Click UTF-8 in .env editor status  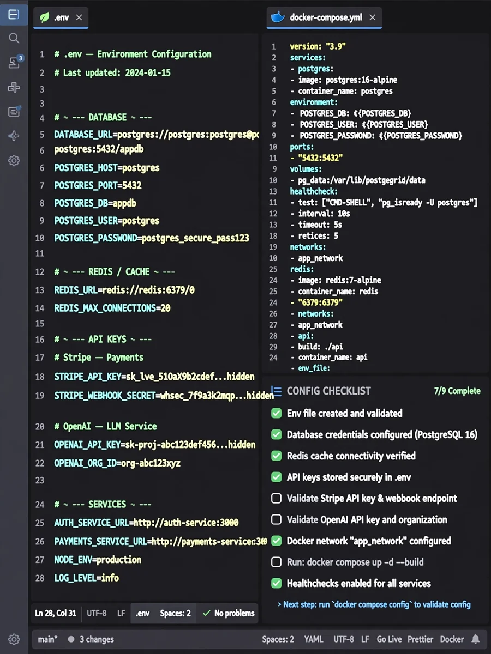(x=97, y=613)
